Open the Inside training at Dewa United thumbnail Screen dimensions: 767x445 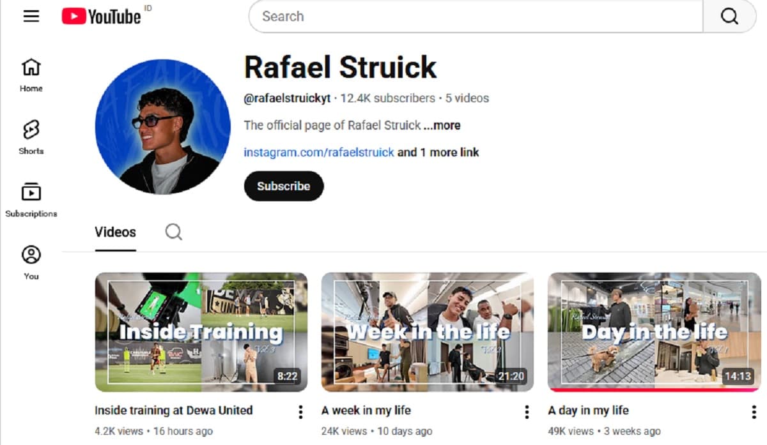pos(201,331)
